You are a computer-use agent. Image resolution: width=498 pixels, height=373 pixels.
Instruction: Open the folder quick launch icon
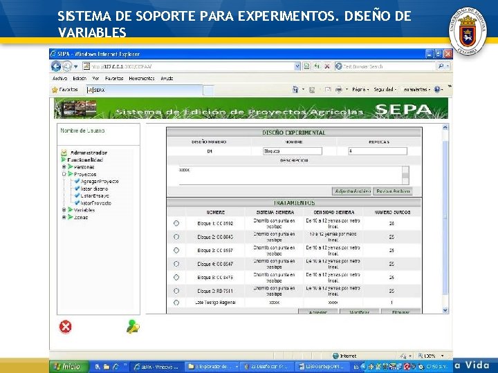tap(107, 367)
